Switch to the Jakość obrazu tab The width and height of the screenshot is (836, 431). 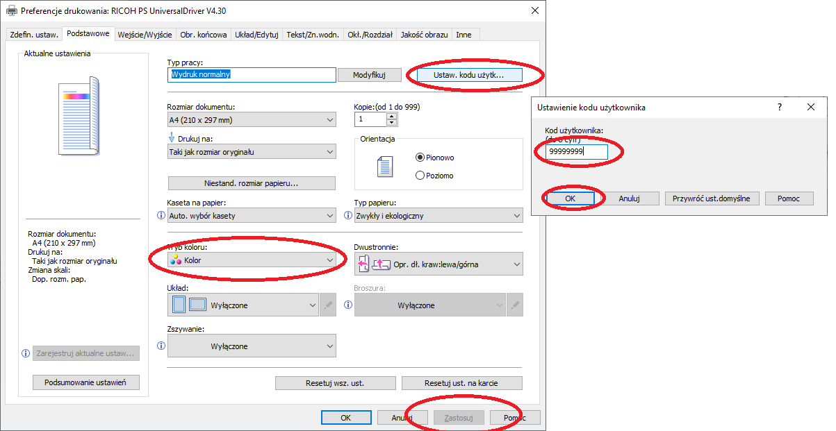(425, 35)
